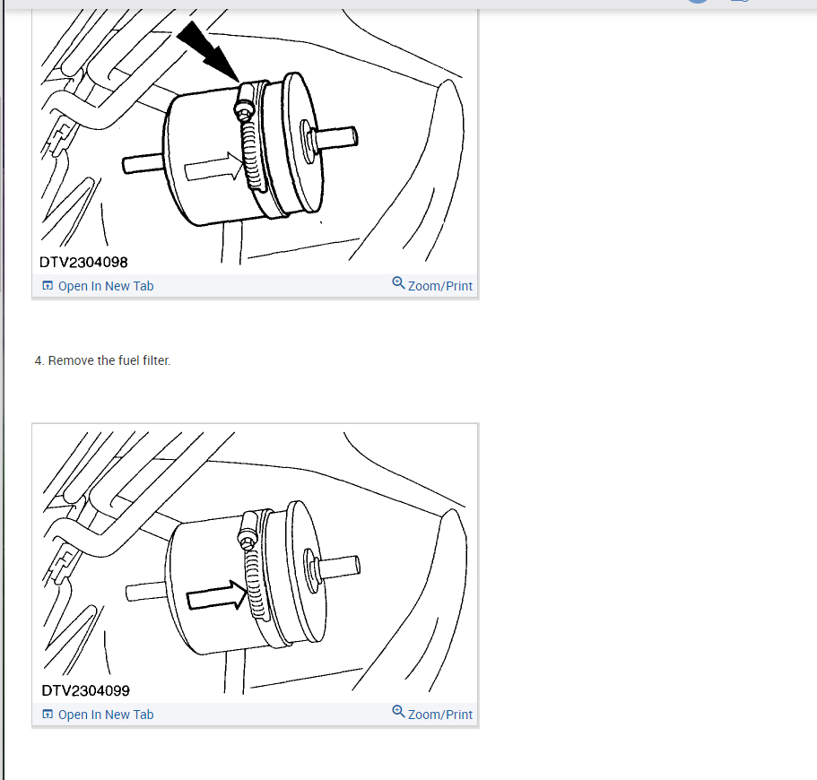Click the right outlet pipe in diagram DTV2304098
The width and height of the screenshot is (817, 780).
[335, 137]
